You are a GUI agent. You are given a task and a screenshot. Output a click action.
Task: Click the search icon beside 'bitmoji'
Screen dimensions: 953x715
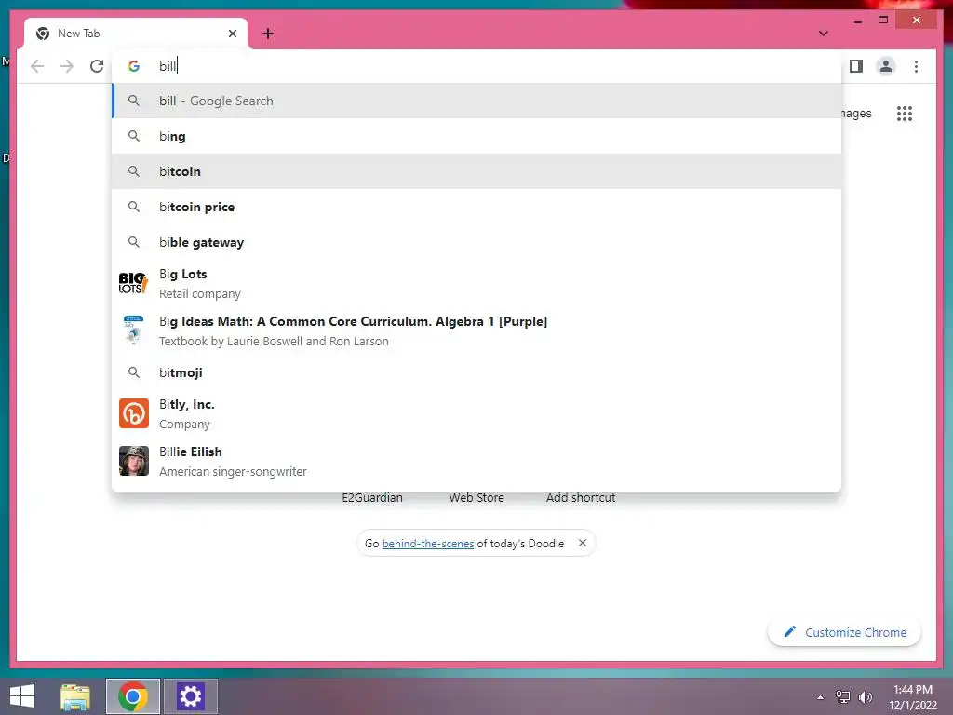[134, 372]
